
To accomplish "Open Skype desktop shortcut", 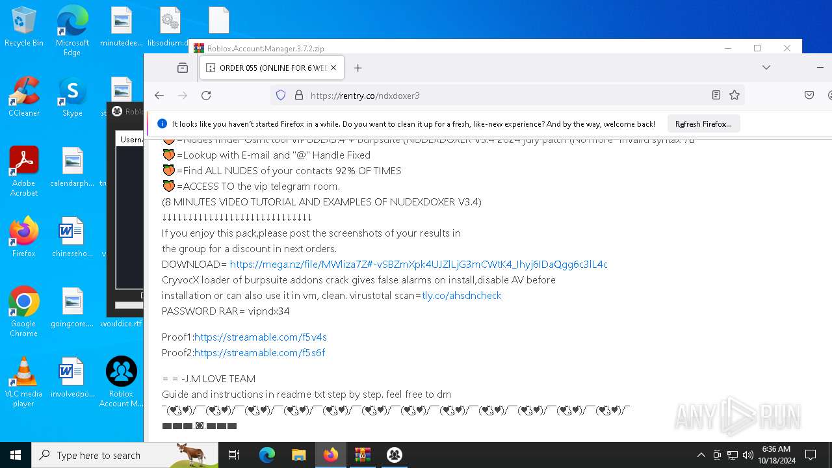I will pyautogui.click(x=72, y=97).
